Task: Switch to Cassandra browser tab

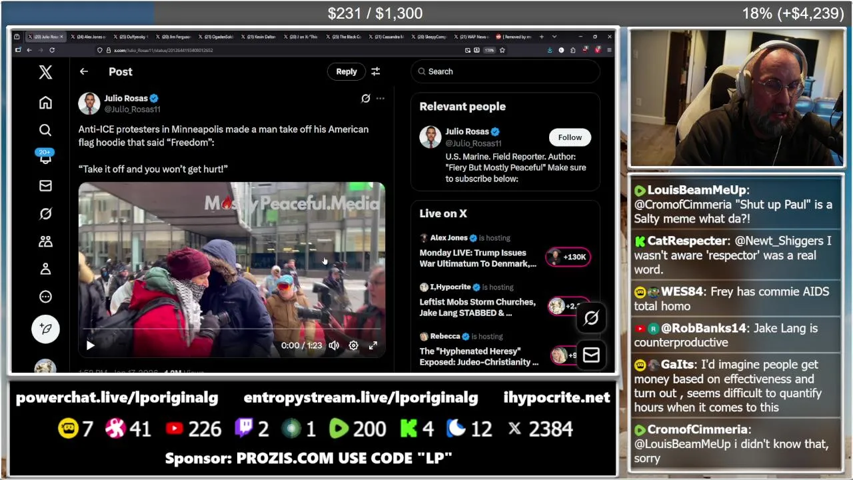Action: [x=387, y=37]
